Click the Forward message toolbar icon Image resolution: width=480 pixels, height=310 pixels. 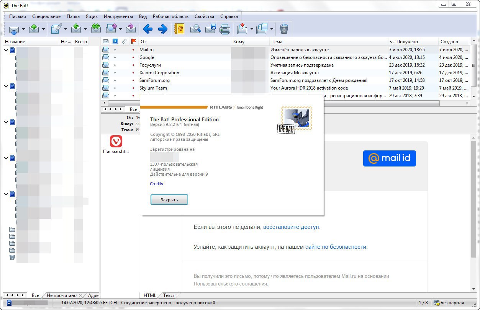(111, 29)
